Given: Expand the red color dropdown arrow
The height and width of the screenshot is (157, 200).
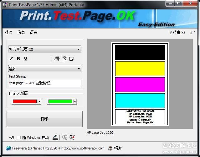Looking at the screenshot, I should (39, 101).
